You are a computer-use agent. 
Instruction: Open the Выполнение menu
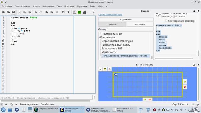[x=48, y=6]
